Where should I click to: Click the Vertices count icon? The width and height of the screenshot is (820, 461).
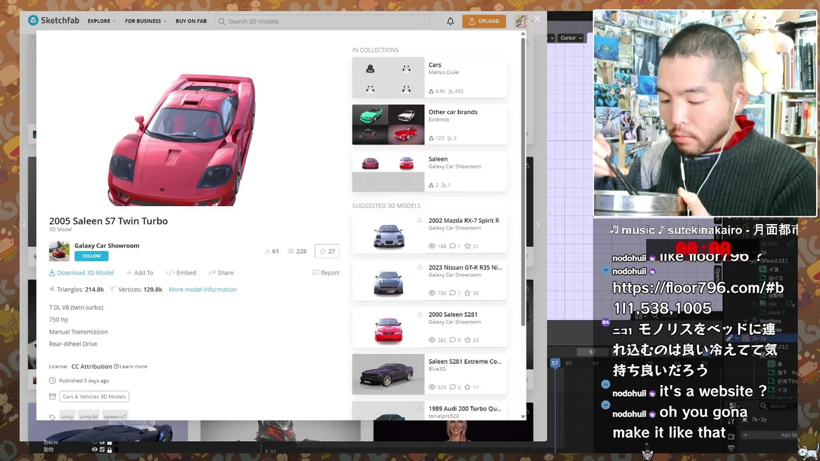(113, 289)
